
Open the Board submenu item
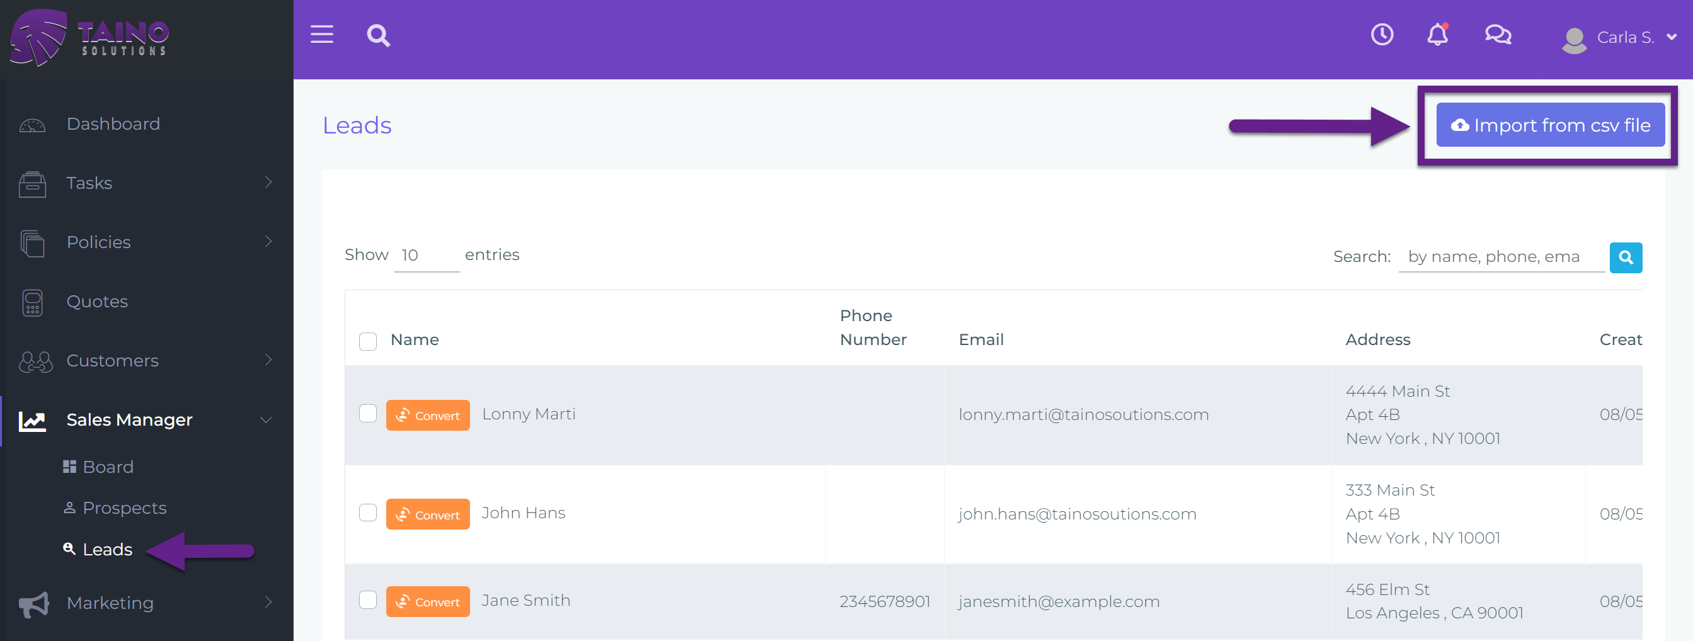[108, 467]
